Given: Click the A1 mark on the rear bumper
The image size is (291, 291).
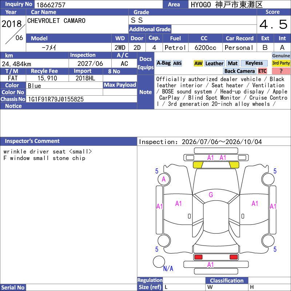Looking at the screenshot, I should [x=211, y=265].
